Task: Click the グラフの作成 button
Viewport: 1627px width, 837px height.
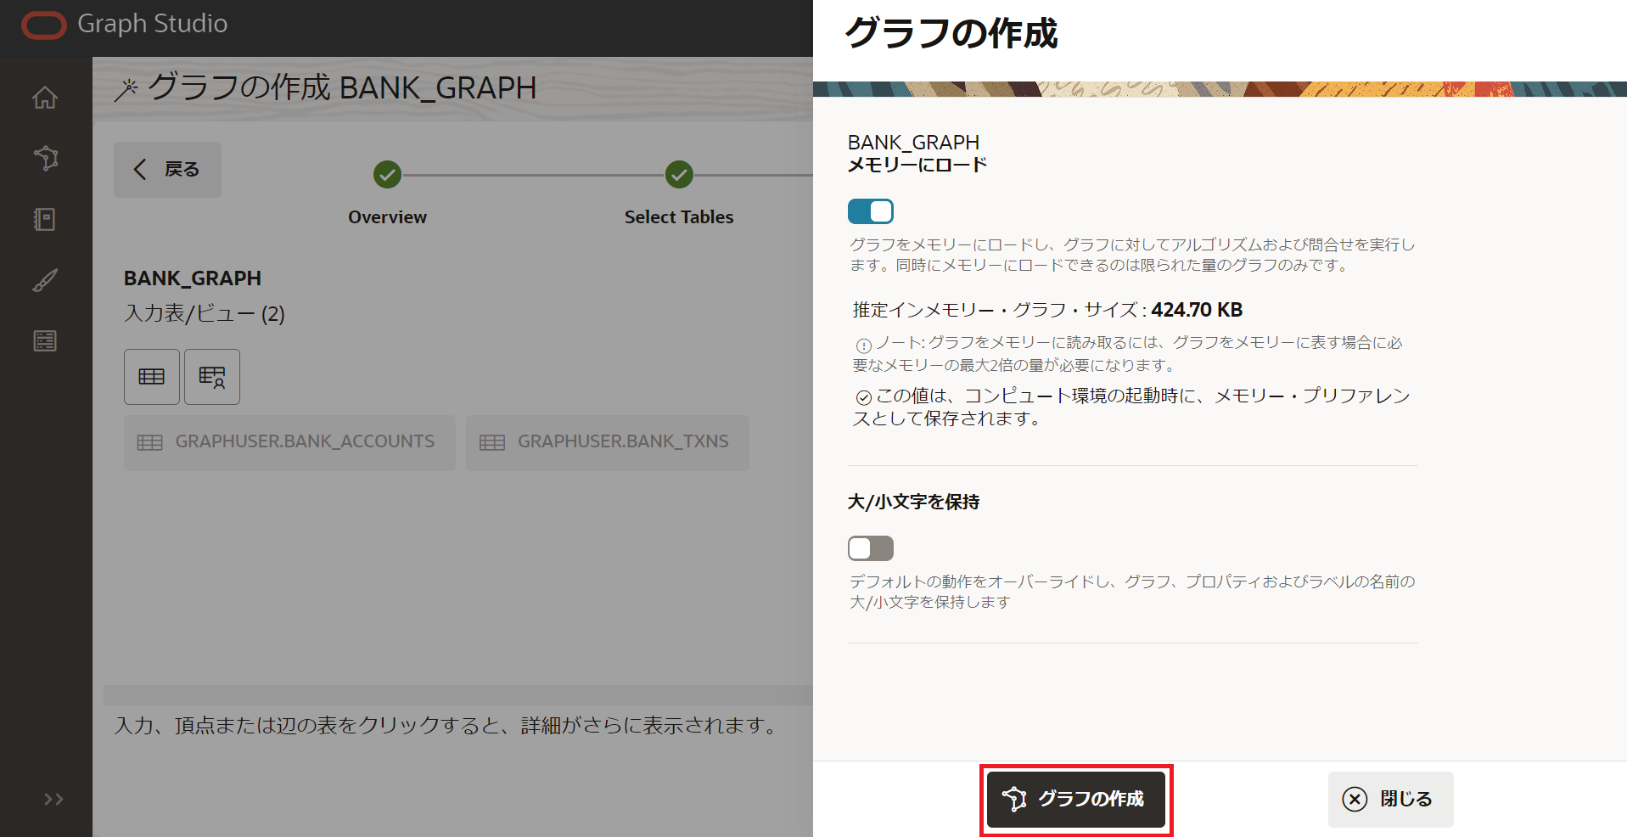Action: [x=1075, y=800]
